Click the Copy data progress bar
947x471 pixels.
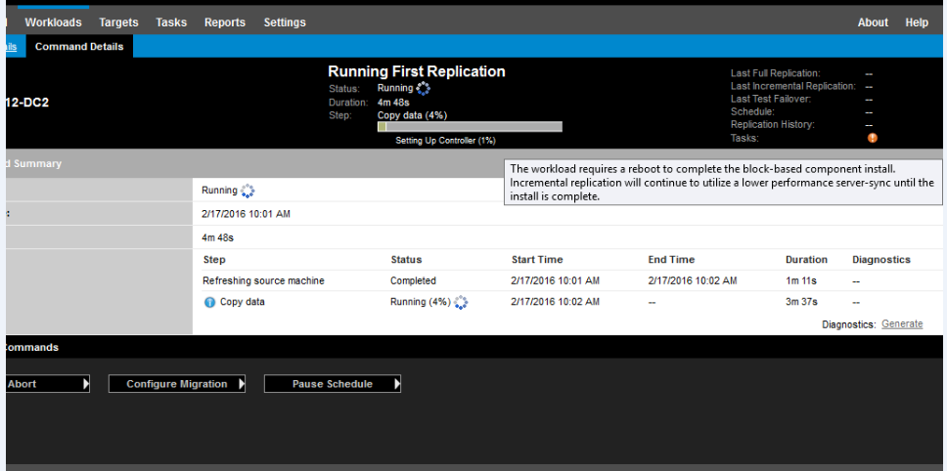(470, 126)
